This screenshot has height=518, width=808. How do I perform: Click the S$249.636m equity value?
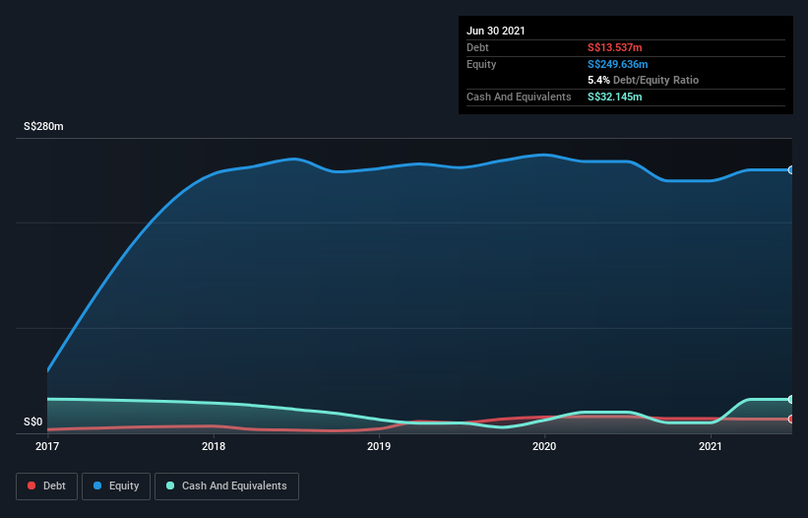click(618, 64)
